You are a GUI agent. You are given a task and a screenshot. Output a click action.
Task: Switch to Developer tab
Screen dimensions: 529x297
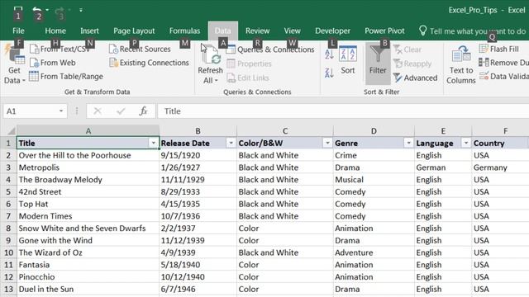coord(332,31)
